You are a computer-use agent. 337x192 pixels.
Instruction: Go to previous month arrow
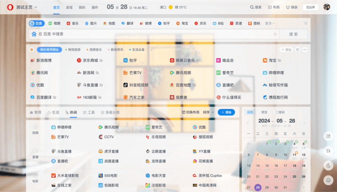click(x=248, y=123)
